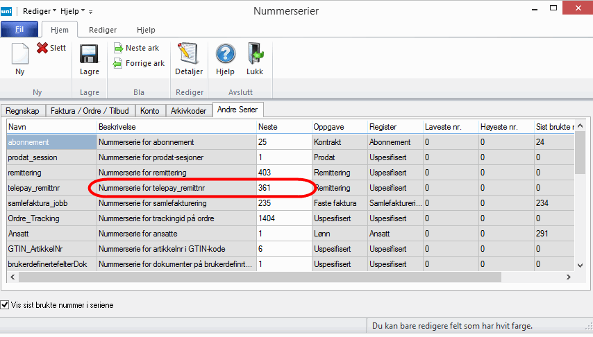Screen dimensions: 593x337
Task: Toggle 'Vis sist brukte nummer i seriene' checkbox
Action: (x=6, y=304)
